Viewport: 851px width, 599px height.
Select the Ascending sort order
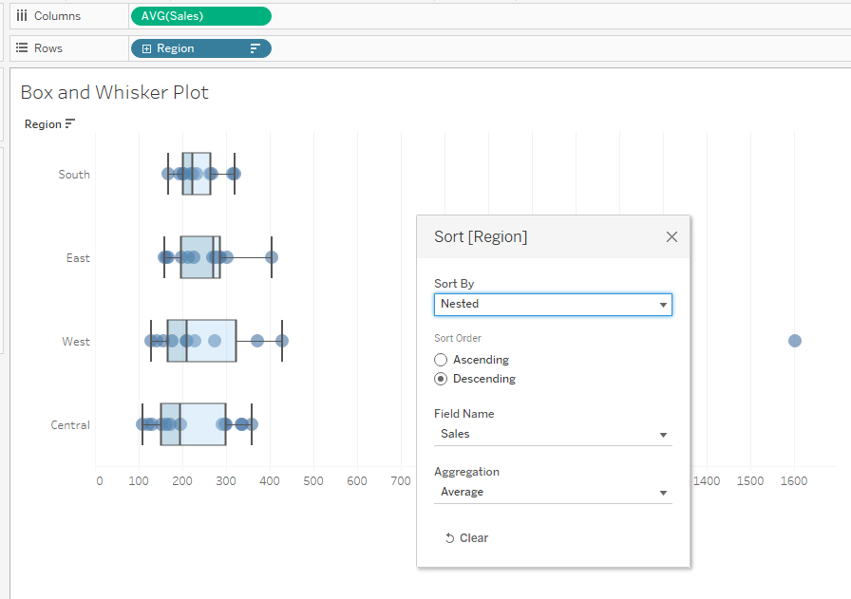pyautogui.click(x=441, y=360)
